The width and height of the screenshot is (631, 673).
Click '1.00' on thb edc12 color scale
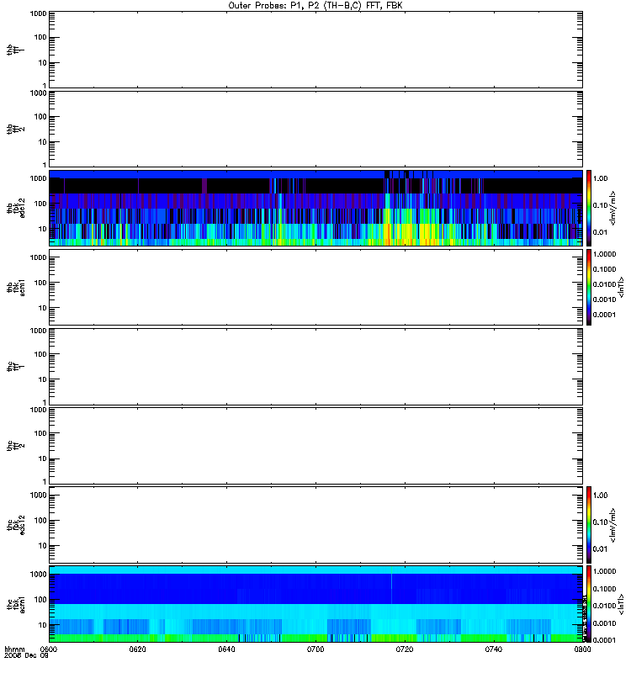600,178
